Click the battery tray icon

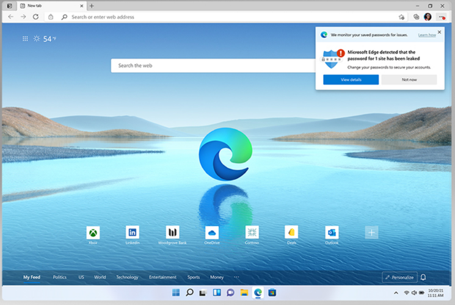[421, 293]
